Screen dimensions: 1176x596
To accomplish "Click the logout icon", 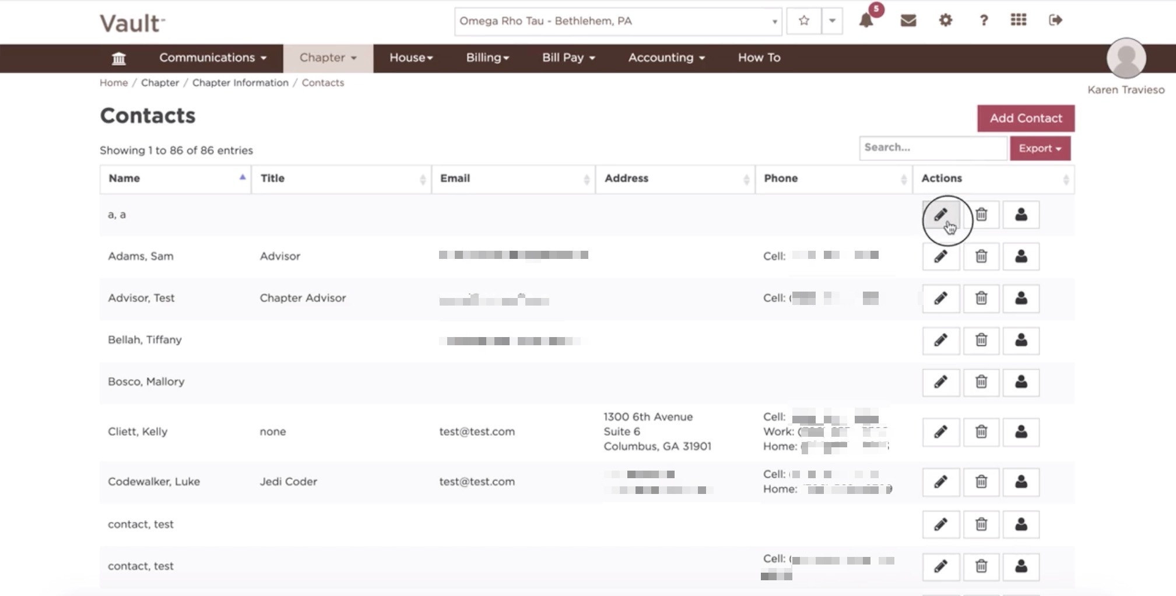I will (x=1055, y=20).
